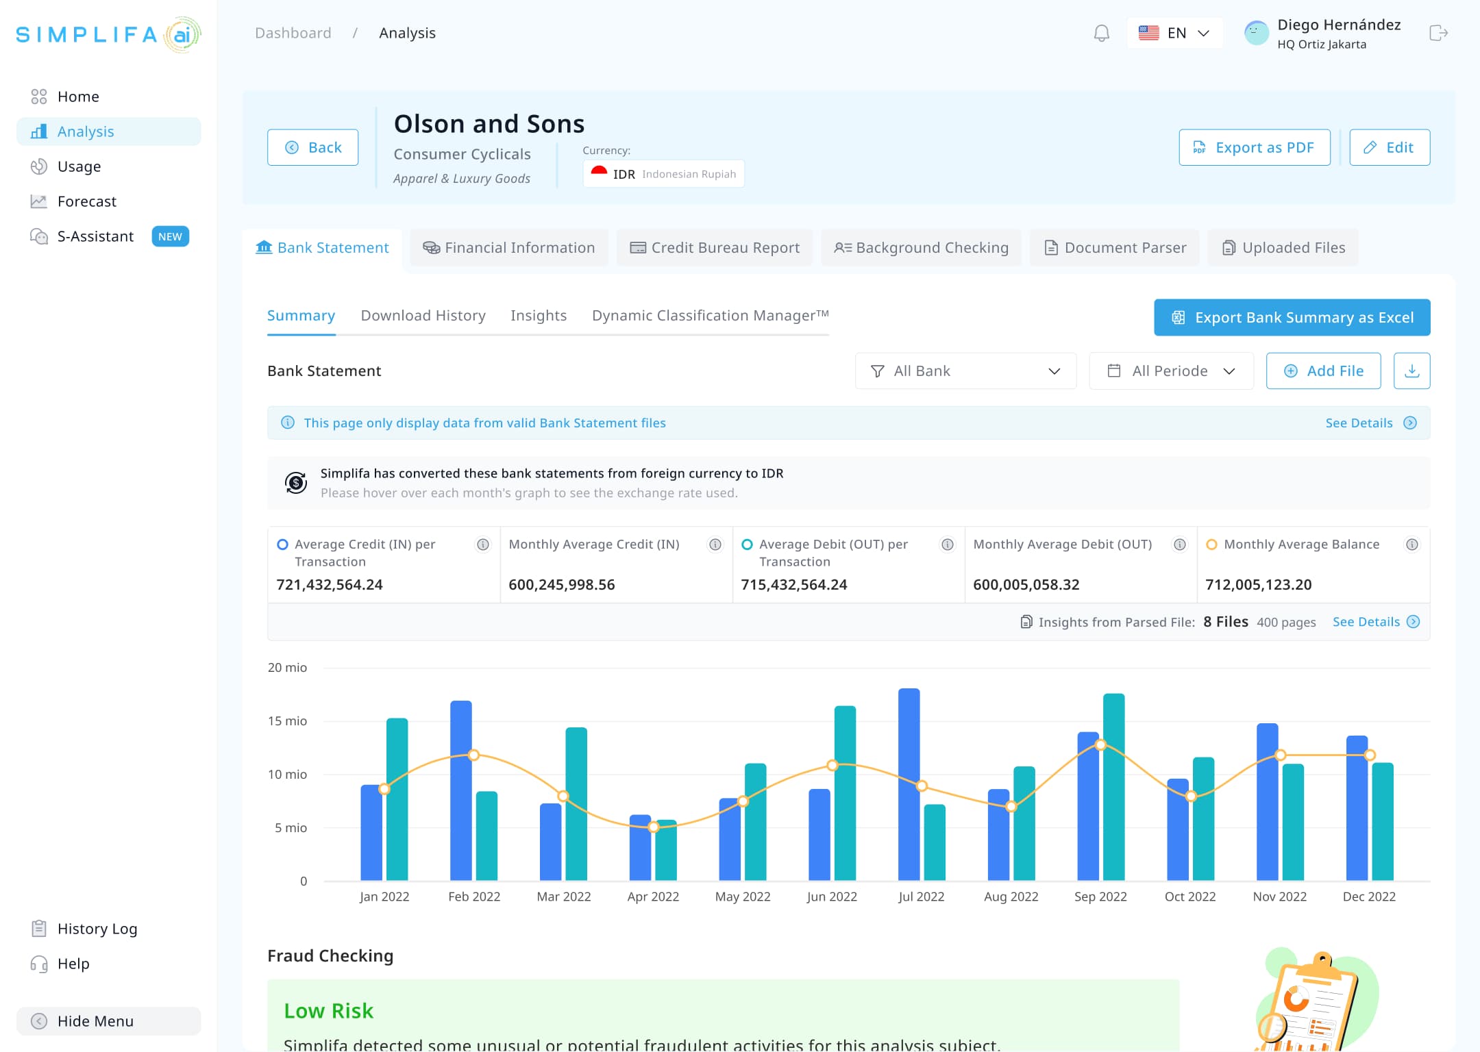The width and height of the screenshot is (1480, 1052).
Task: Click Export as PDF
Action: pos(1255,147)
